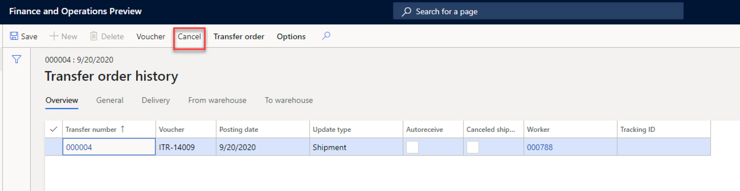Click the Cancel button
740x191 pixels.
point(189,36)
